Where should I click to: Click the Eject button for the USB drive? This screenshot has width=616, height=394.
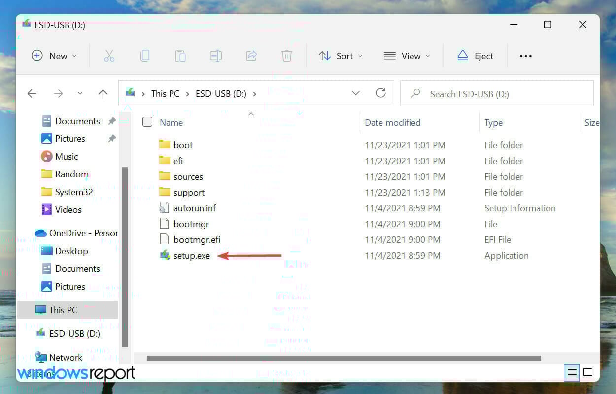click(475, 56)
